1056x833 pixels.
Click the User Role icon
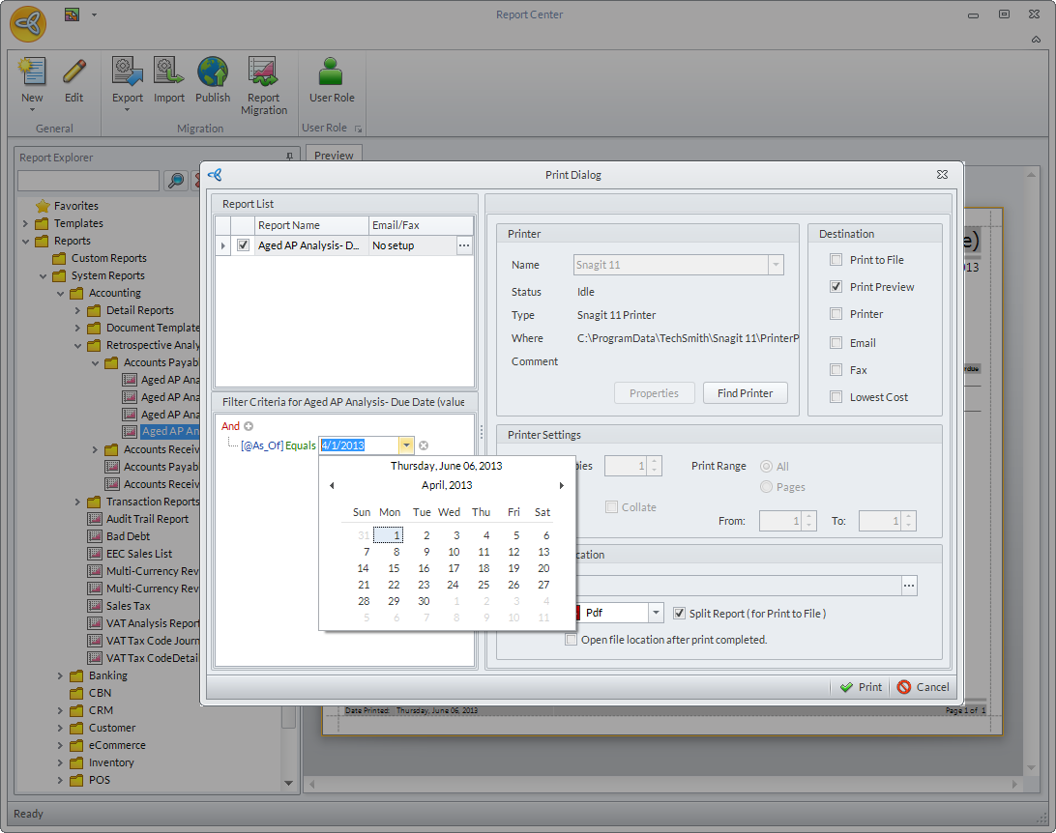(332, 74)
